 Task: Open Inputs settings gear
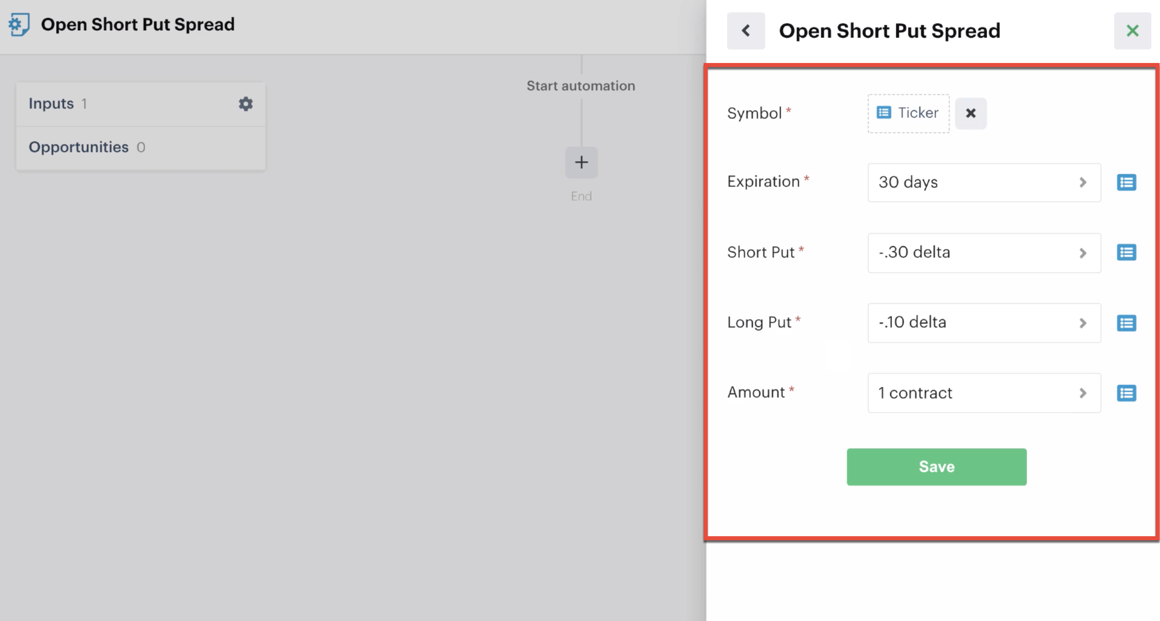coord(246,104)
